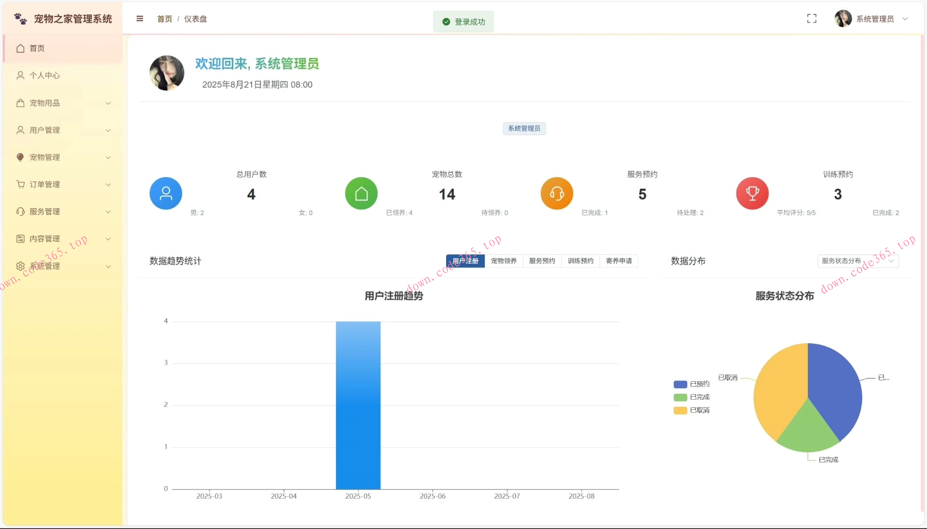Switch to the 宠物领养 trend tab
This screenshot has height=529, width=927.
504,261
